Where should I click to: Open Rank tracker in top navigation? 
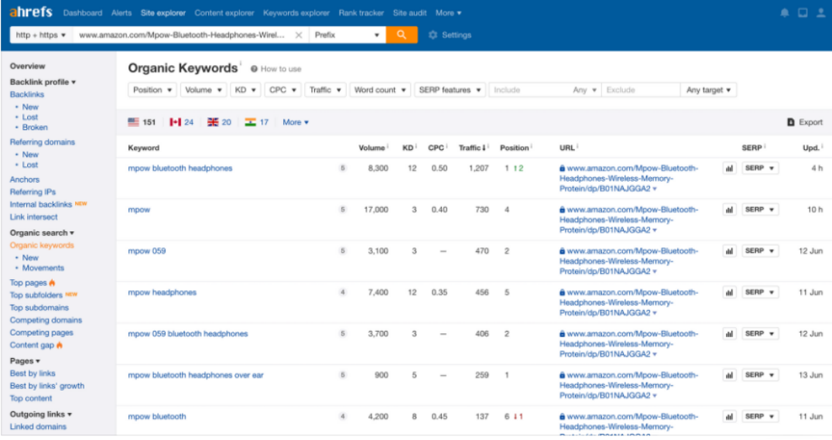click(361, 12)
